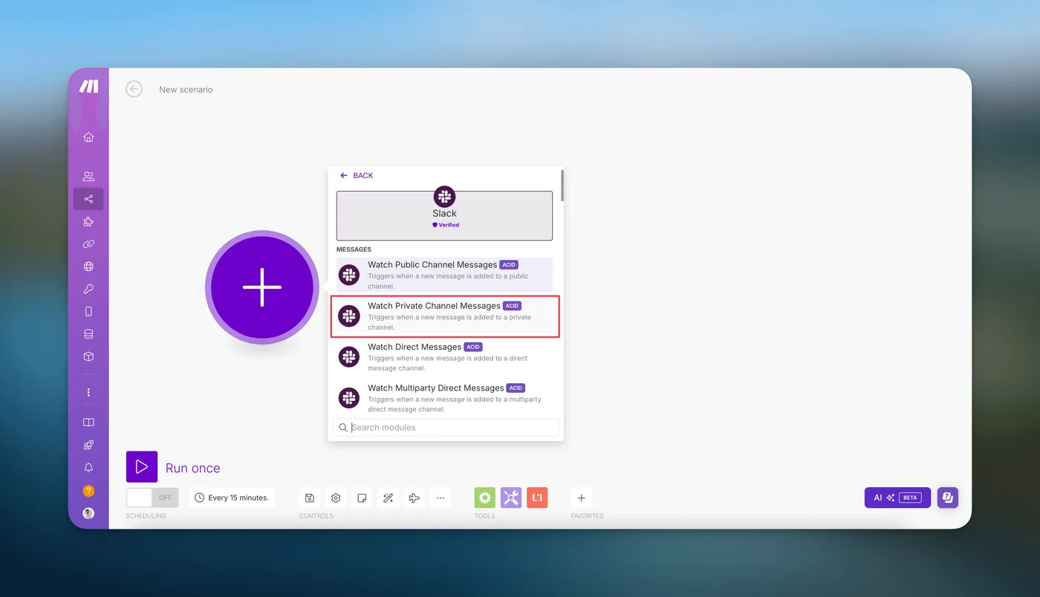Click the ACID tag on Watch Direct Messages
This screenshot has height=597, width=1040.
coord(473,347)
